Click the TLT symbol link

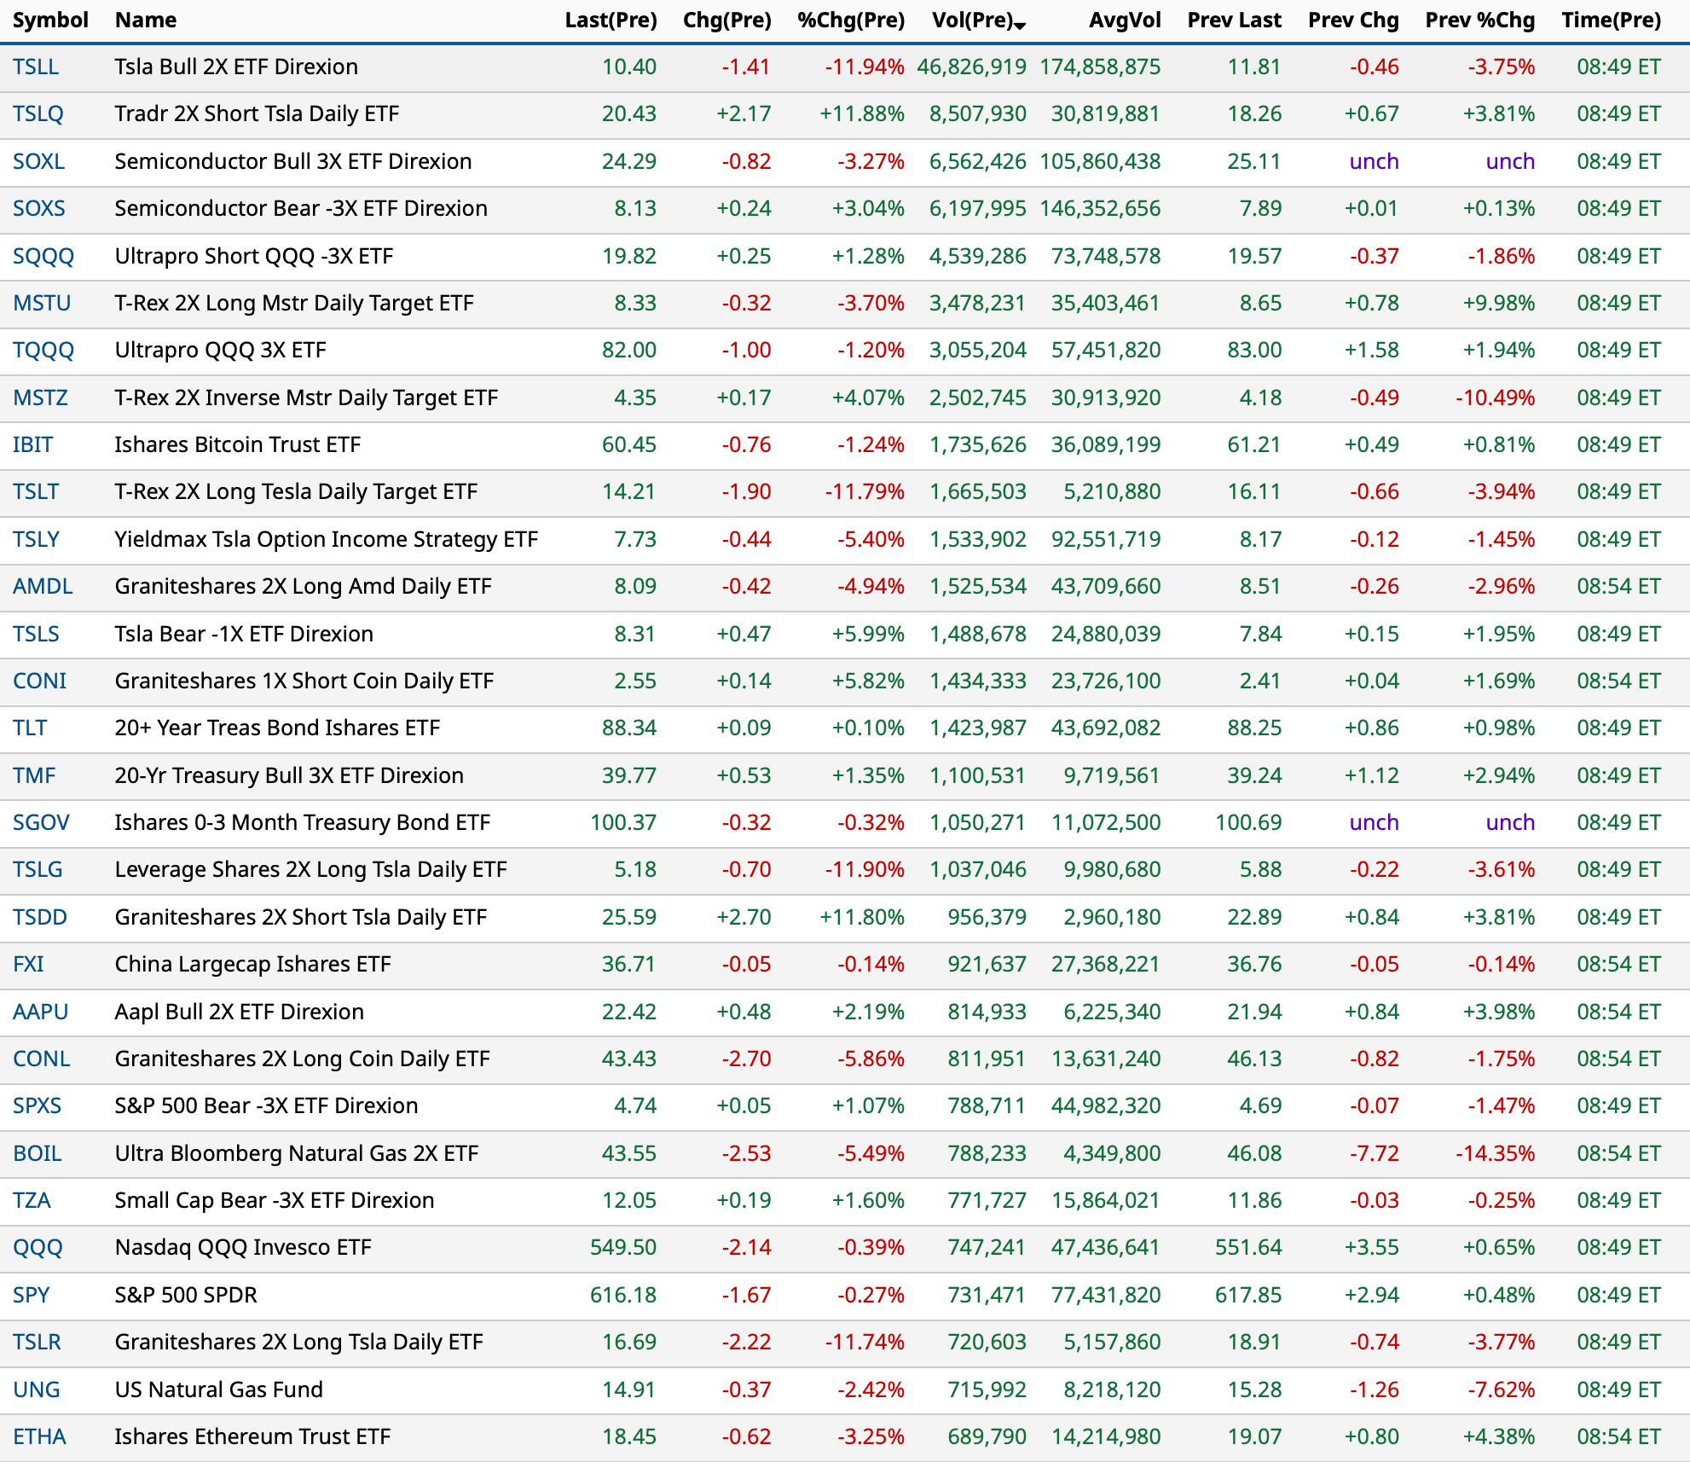coord(30,728)
